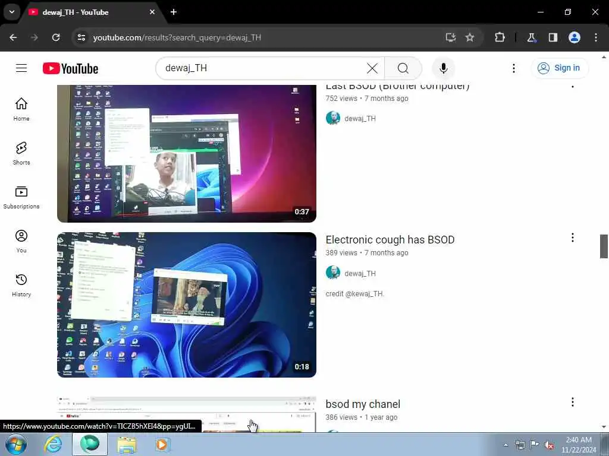Start voice search with the microphone icon

[443, 68]
